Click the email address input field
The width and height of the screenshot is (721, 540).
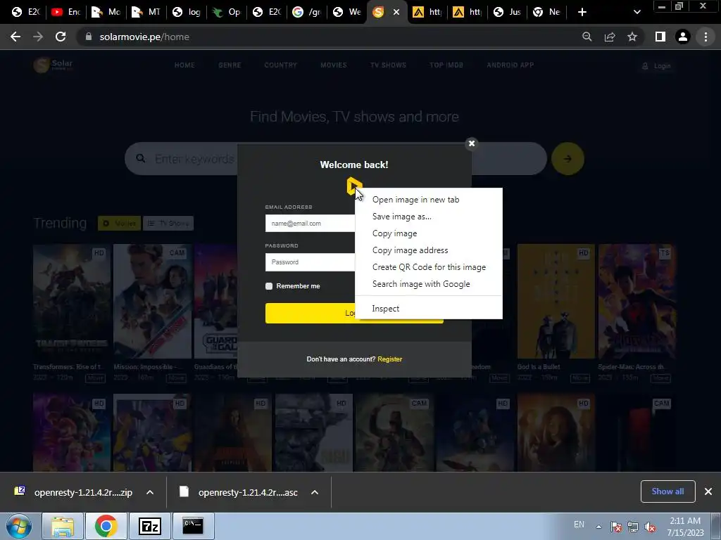tap(310, 223)
